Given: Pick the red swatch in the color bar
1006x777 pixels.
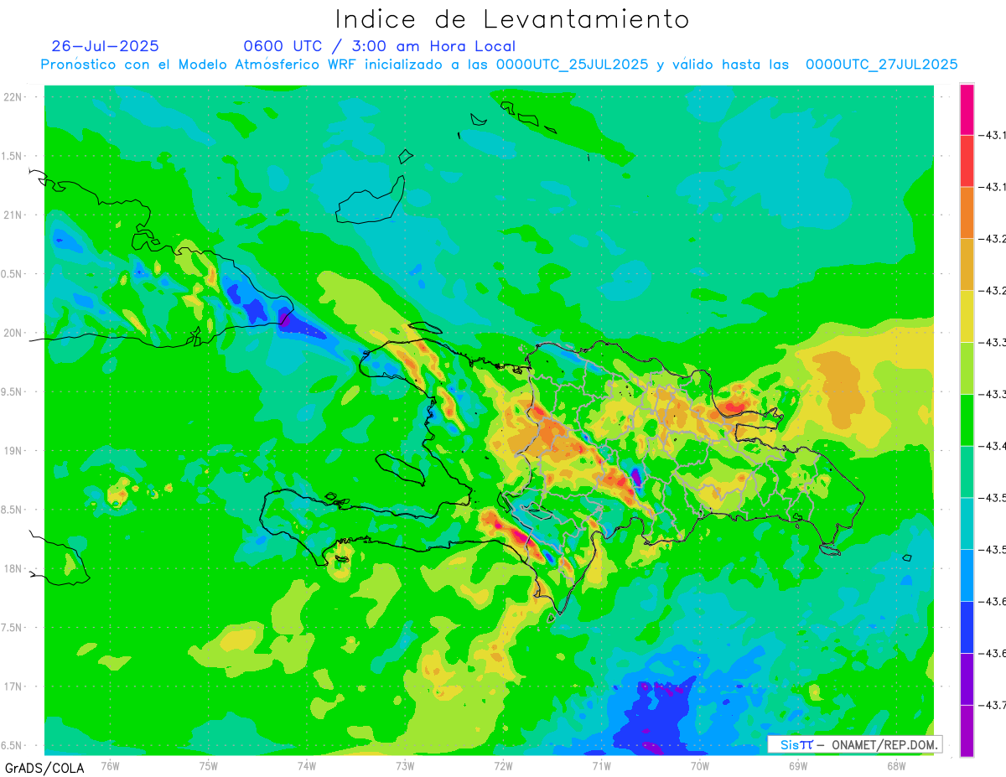Looking at the screenshot, I should tap(967, 160).
